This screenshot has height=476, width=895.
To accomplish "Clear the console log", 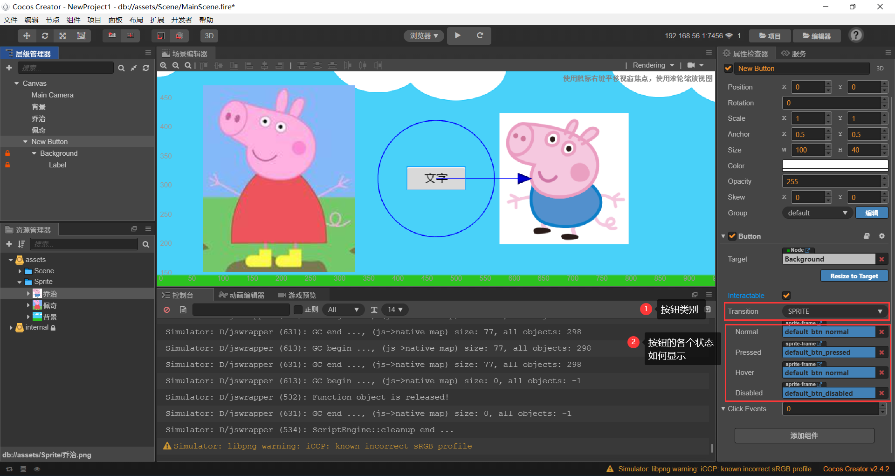I will [167, 310].
